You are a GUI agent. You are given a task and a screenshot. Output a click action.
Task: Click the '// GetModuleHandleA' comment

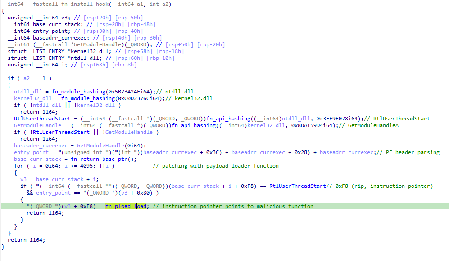[x=368, y=125]
